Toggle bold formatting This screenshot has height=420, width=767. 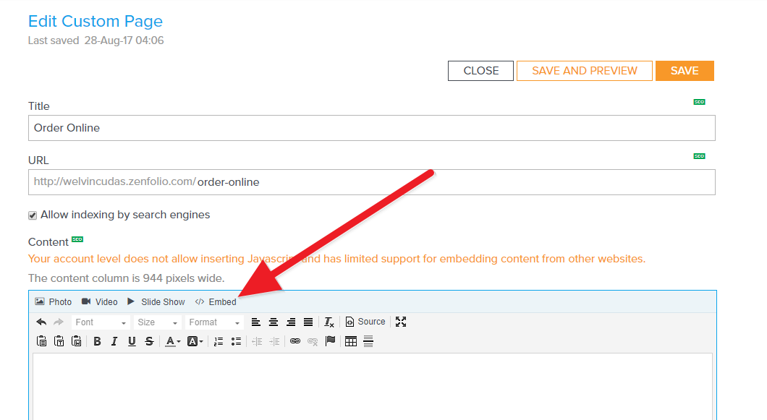[x=97, y=341]
